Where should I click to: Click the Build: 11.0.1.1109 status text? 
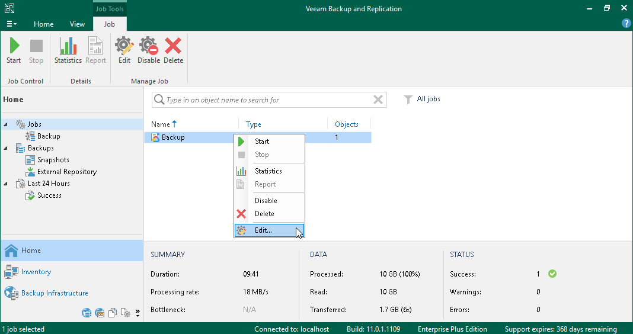[x=373, y=329]
